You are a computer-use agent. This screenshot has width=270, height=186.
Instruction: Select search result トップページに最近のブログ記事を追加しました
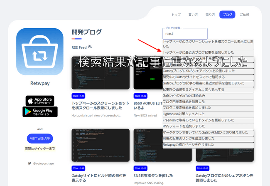[208, 52]
